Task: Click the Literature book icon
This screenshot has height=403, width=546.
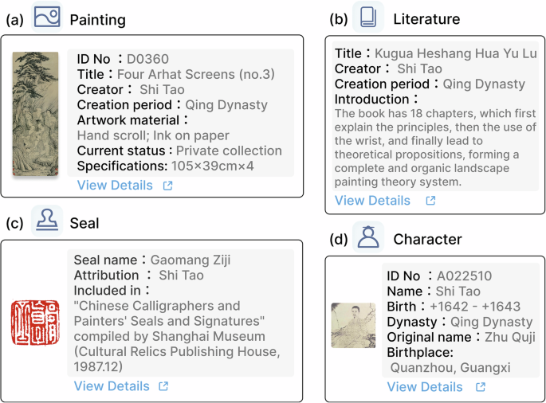Action: (368, 17)
